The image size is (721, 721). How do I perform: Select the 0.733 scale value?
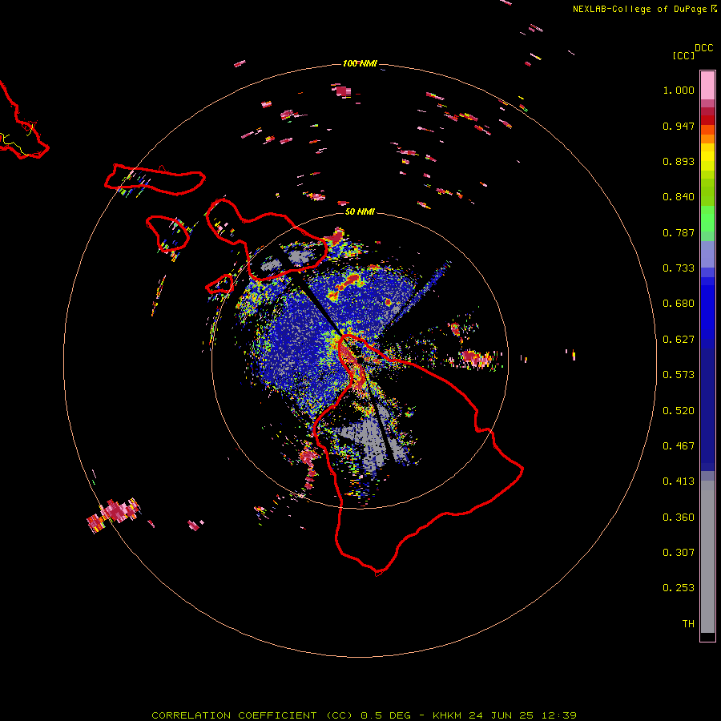click(x=679, y=268)
